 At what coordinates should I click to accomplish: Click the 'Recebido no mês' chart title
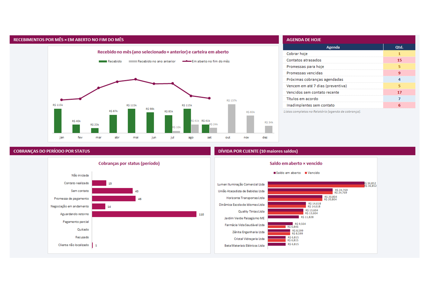pos(163,52)
